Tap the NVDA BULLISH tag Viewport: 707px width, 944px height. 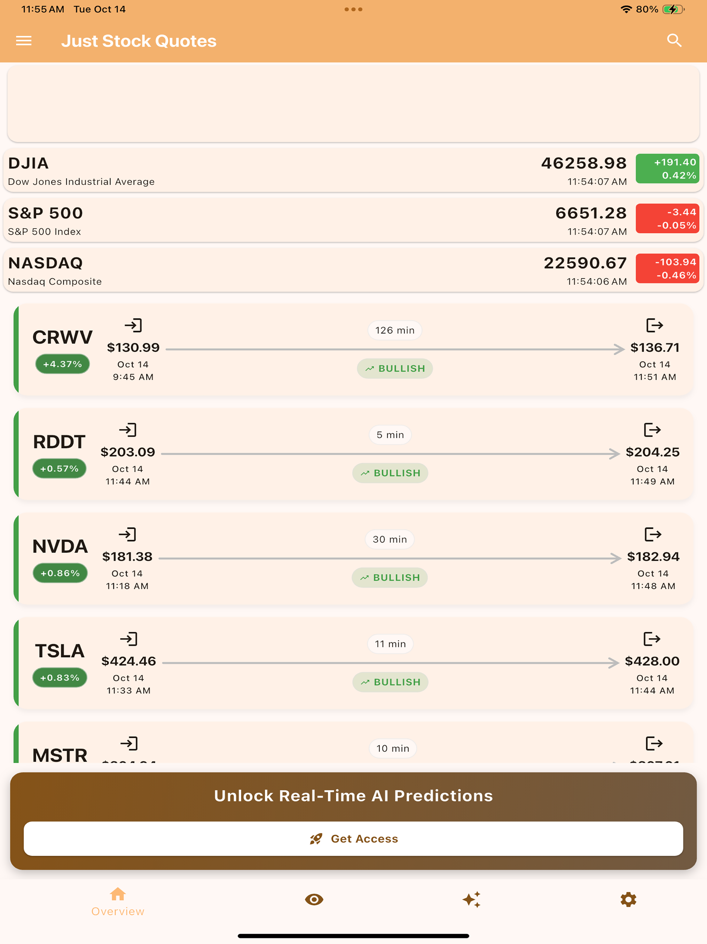pos(390,577)
